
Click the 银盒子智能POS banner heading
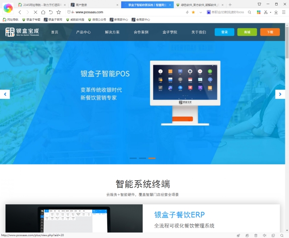click(x=105, y=74)
